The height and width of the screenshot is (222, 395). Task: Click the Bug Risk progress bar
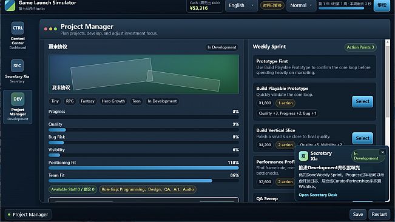click(x=144, y=143)
